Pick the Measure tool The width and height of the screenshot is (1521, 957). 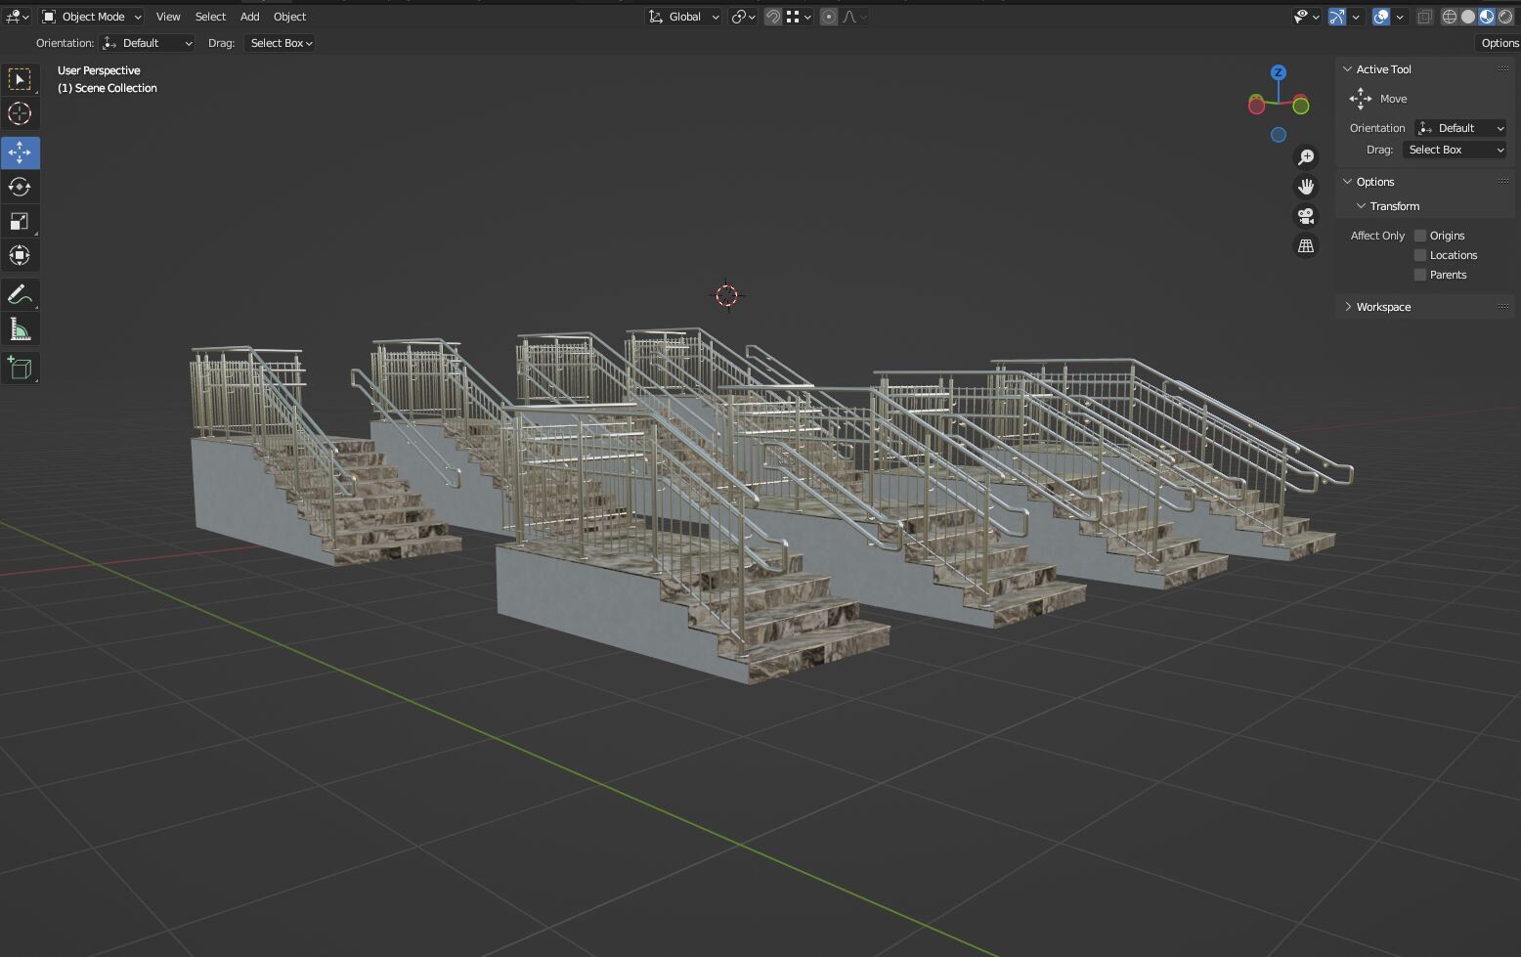pyautogui.click(x=21, y=329)
